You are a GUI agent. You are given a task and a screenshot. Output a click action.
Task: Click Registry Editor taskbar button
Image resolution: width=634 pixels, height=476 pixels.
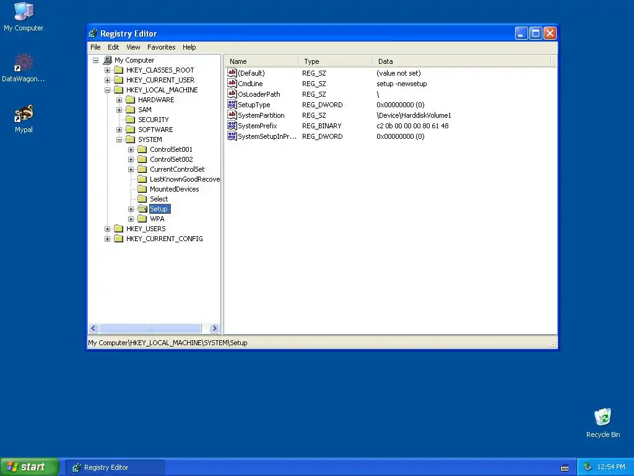tap(116, 467)
